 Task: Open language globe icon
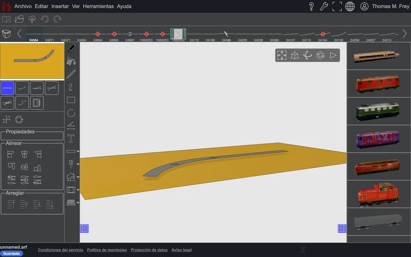click(x=350, y=6)
